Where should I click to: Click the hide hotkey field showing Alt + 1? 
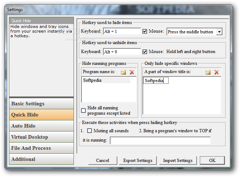coord(122,31)
